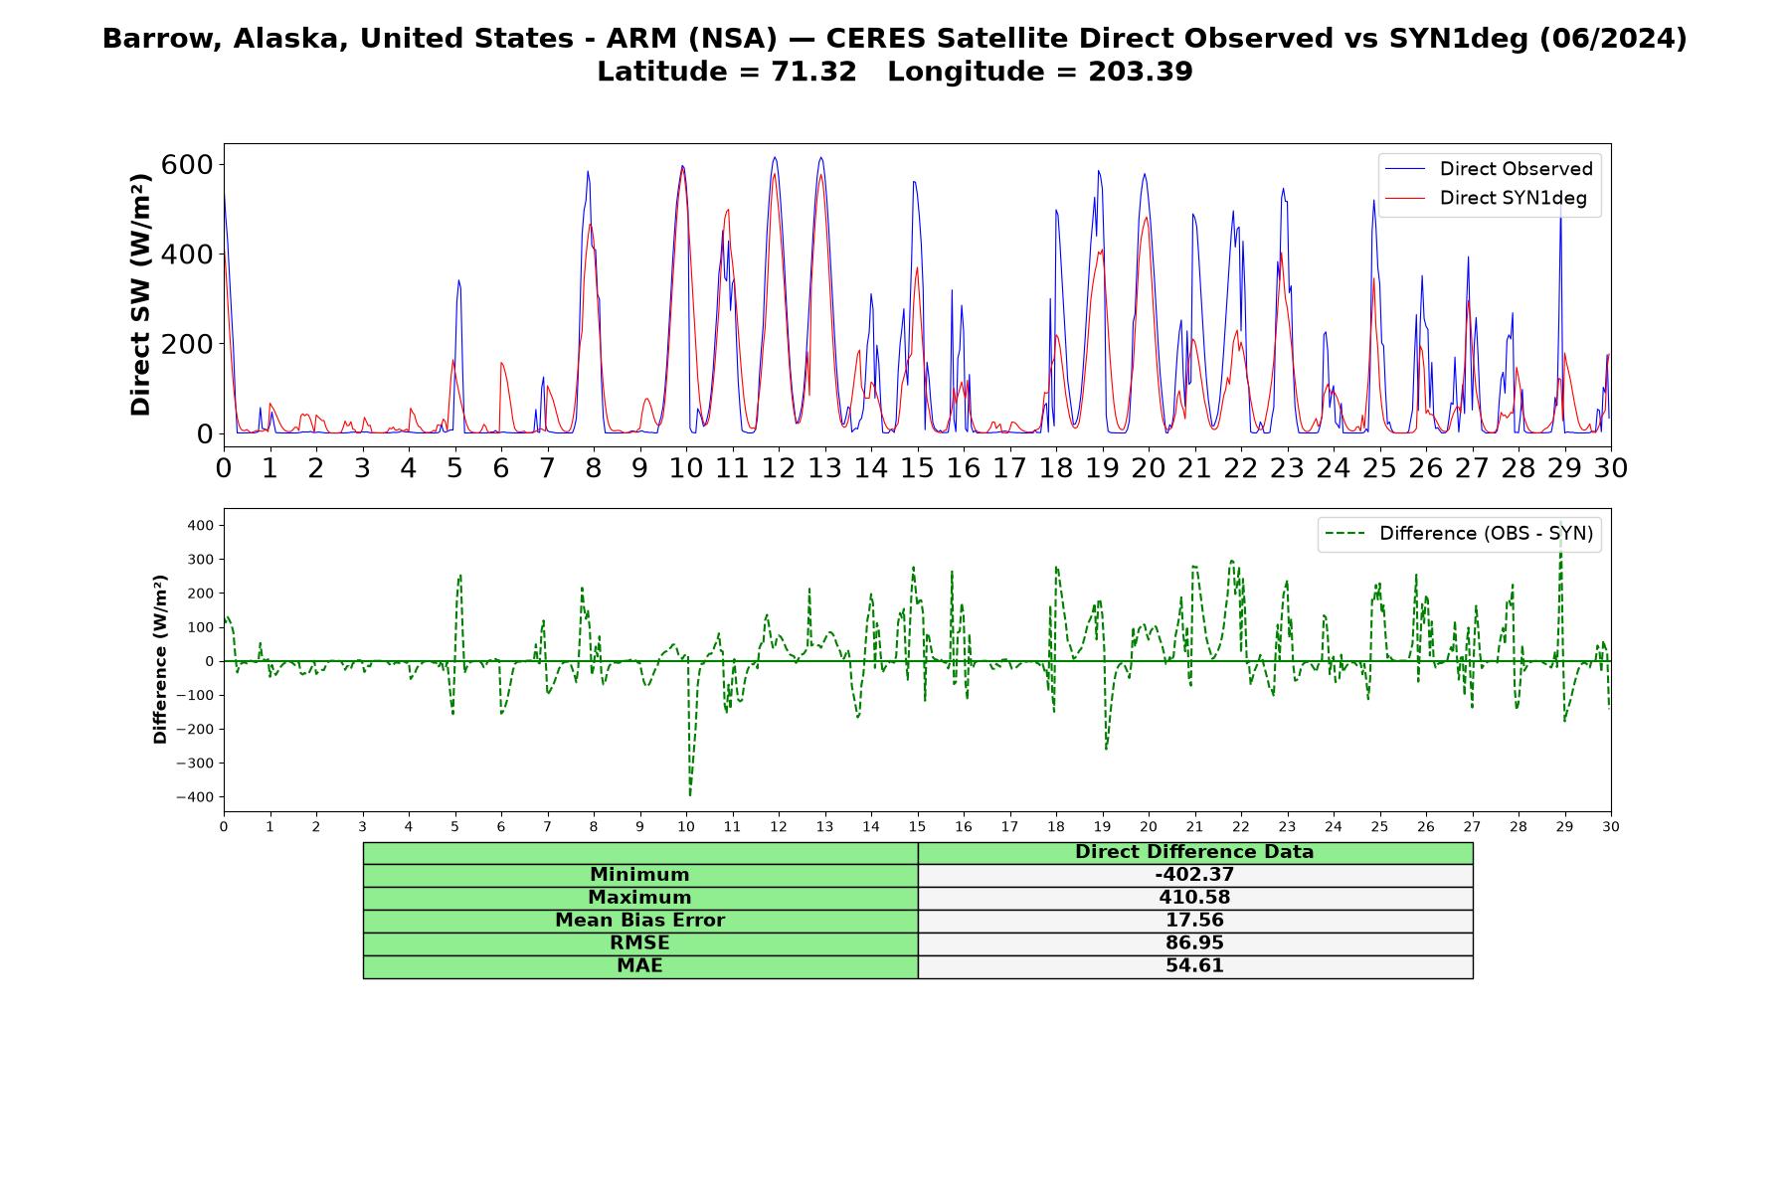Click the Difference (W/m²) y-axis label
The width and height of the screenshot is (1790, 1193).
click(x=160, y=660)
